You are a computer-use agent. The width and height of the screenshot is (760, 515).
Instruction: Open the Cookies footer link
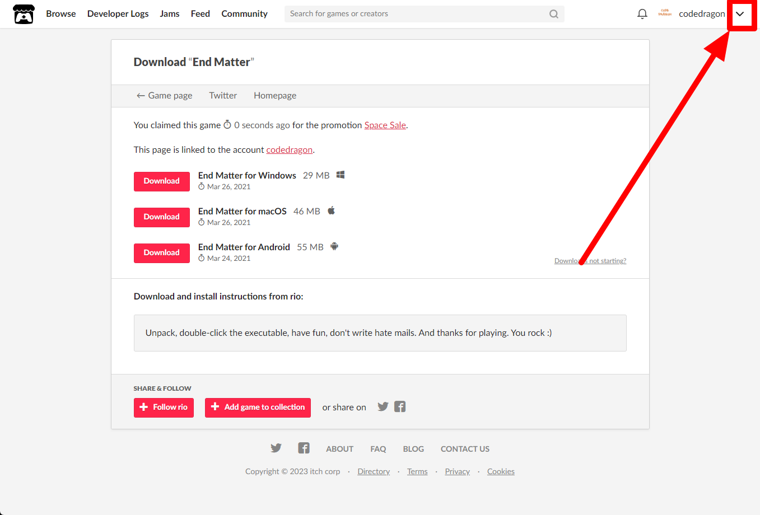point(501,471)
